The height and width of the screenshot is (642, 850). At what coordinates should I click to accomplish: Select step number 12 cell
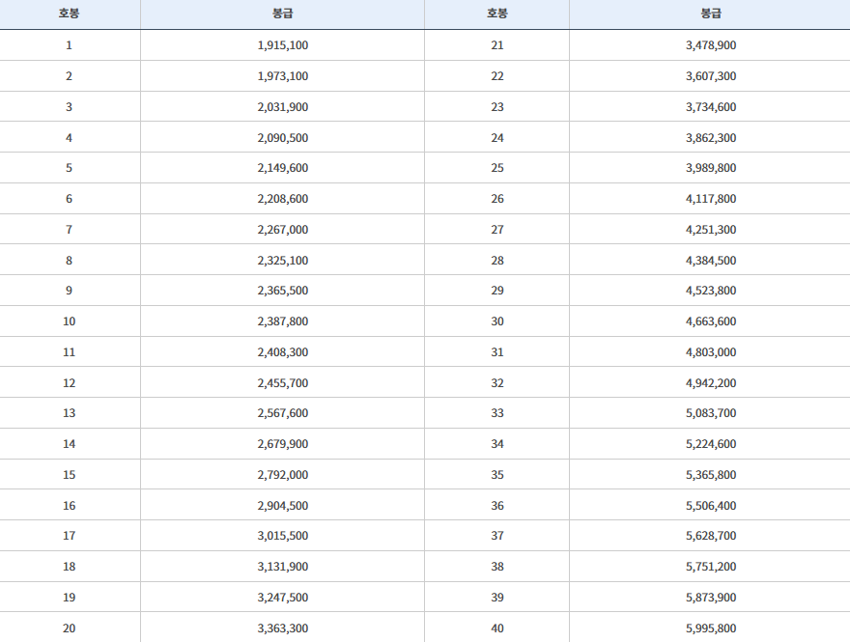(69, 383)
